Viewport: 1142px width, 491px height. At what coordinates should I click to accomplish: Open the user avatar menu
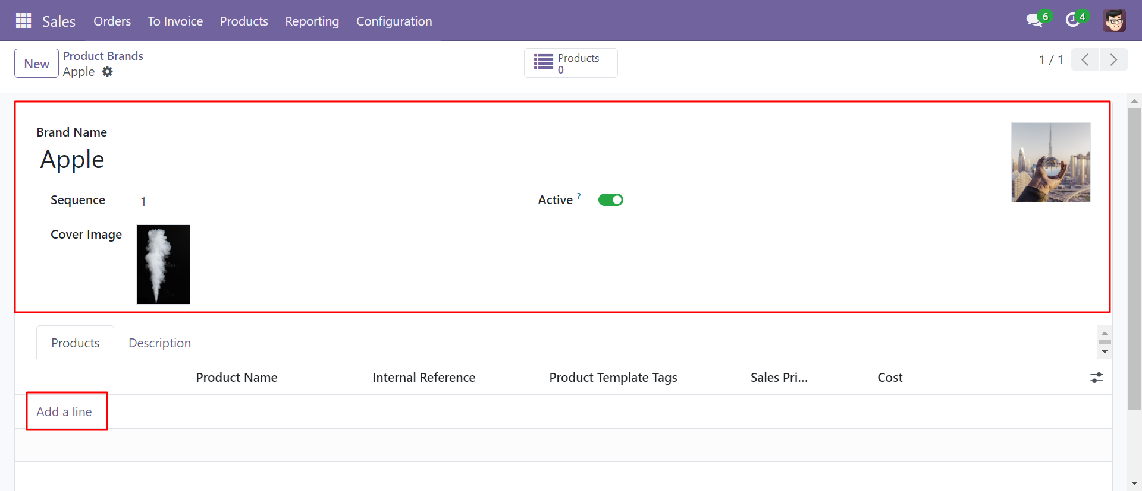1114,21
